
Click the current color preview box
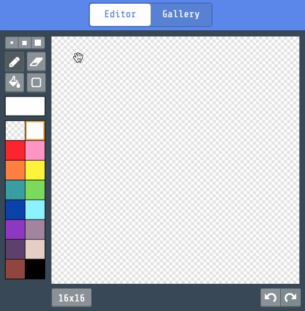coord(25,106)
